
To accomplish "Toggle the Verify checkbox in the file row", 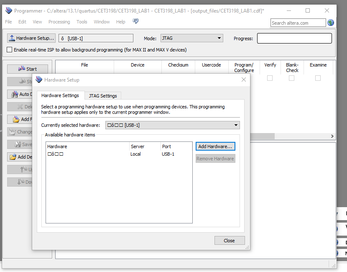I will pos(270,78).
